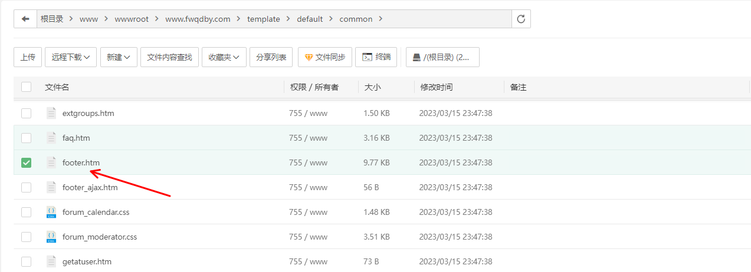Expand the remote download (远程下载) dropdown
This screenshot has width=751, height=272.
(x=70, y=57)
